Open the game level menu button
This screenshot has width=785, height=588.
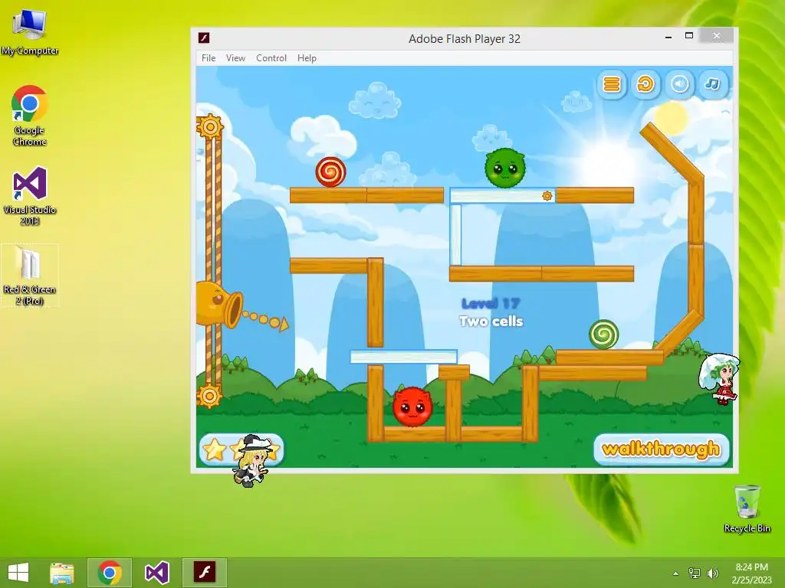click(x=611, y=84)
